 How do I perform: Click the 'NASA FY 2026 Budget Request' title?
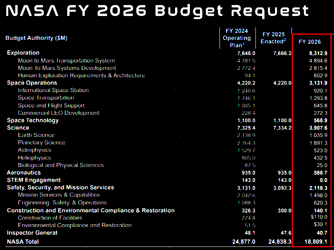[x=157, y=11]
